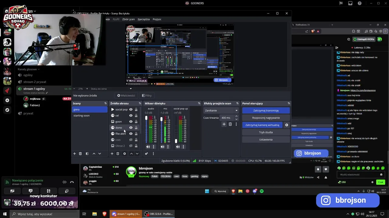Open Pomoc menu

157,19
